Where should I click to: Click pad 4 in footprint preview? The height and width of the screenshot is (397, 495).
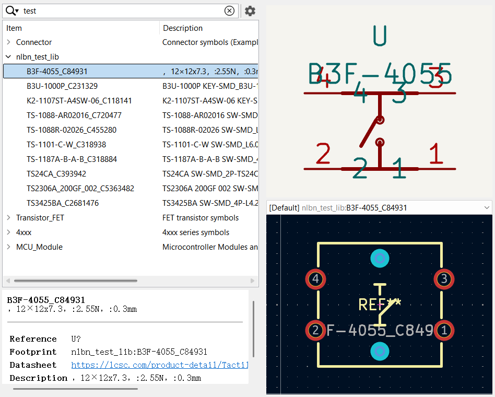(315, 279)
